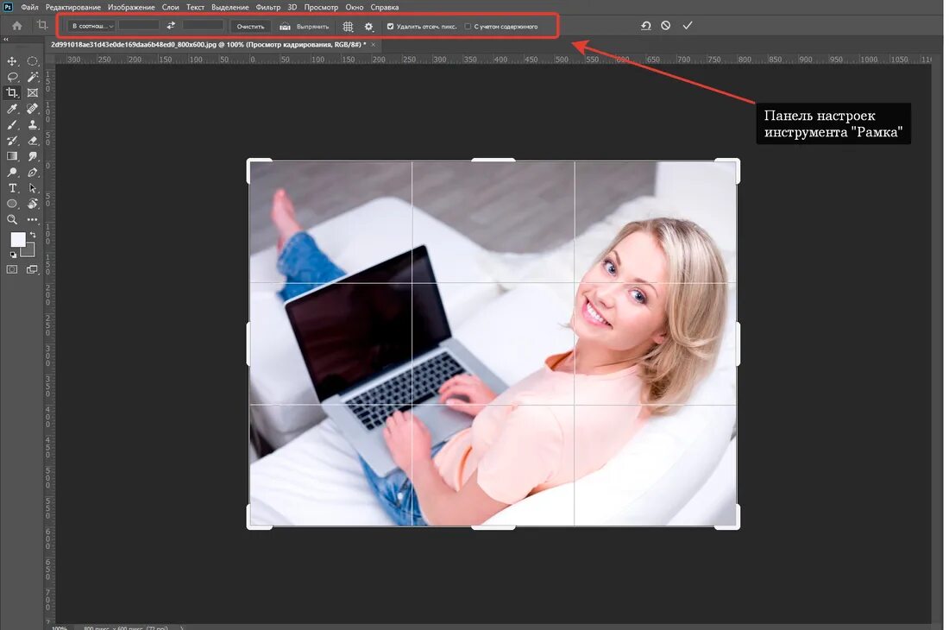Open the 'Выделение' menu
The width and height of the screenshot is (949, 630).
point(230,7)
